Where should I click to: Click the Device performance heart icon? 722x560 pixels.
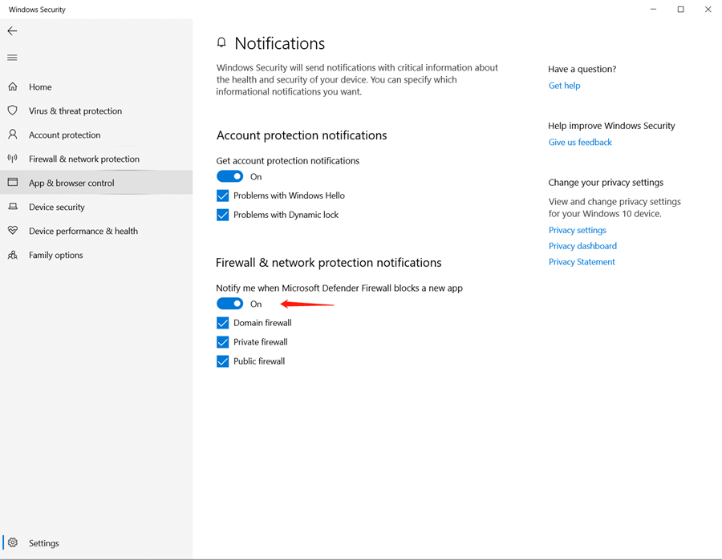[13, 231]
